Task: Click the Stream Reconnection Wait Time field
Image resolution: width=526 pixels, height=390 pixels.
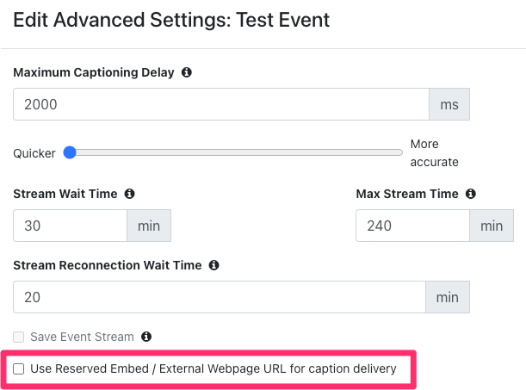Action: (x=220, y=297)
